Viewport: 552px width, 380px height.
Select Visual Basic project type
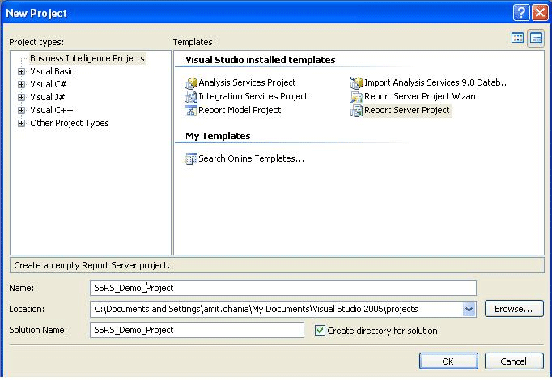(x=52, y=71)
